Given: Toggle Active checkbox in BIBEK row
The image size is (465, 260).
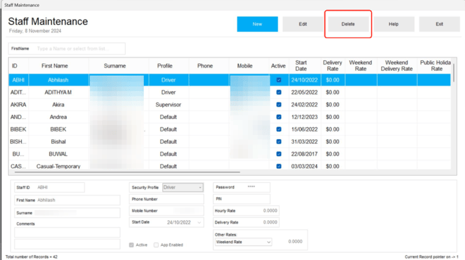Looking at the screenshot, I should [x=278, y=129].
